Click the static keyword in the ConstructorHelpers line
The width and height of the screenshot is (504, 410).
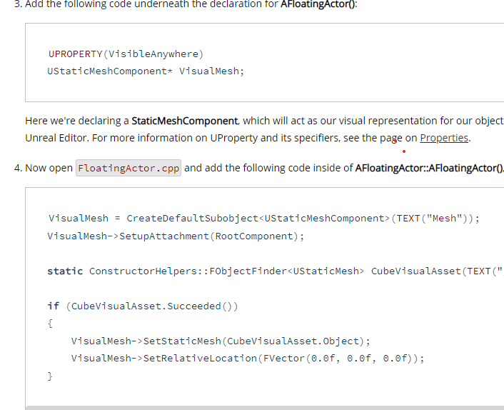(x=65, y=271)
